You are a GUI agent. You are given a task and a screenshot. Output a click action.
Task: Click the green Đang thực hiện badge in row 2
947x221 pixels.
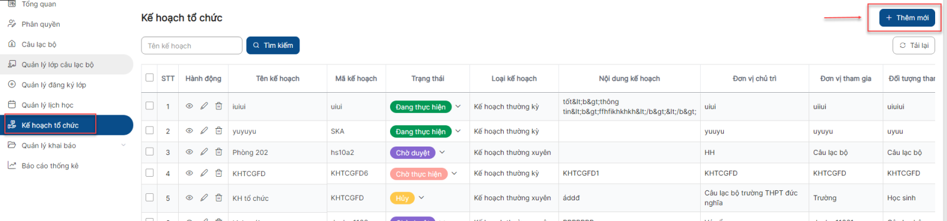click(421, 132)
